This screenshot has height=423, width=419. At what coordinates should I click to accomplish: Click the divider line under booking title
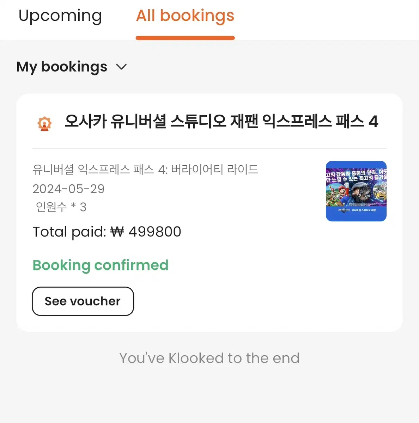point(209,148)
